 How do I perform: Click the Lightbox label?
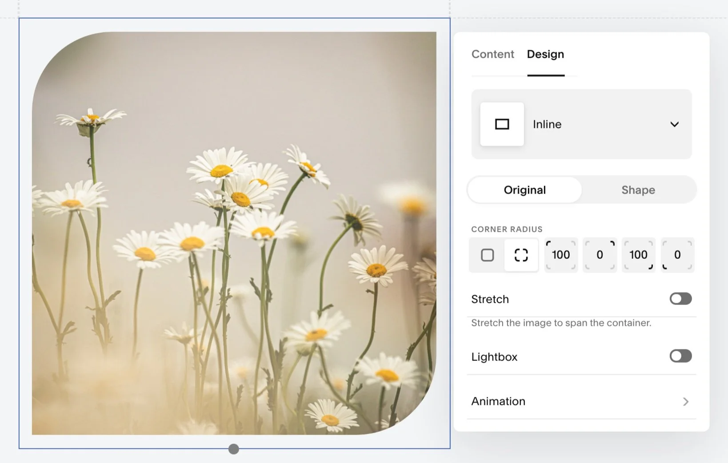[494, 357]
